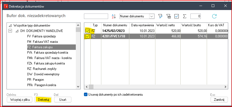Sort by Numer dokumentu column header
This screenshot has width=232, height=107.
tap(115, 25)
